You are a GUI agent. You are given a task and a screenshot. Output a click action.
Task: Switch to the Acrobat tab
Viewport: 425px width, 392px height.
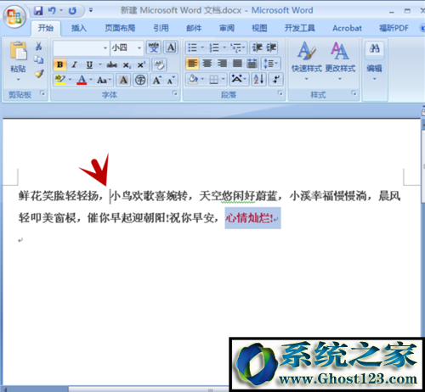point(347,28)
